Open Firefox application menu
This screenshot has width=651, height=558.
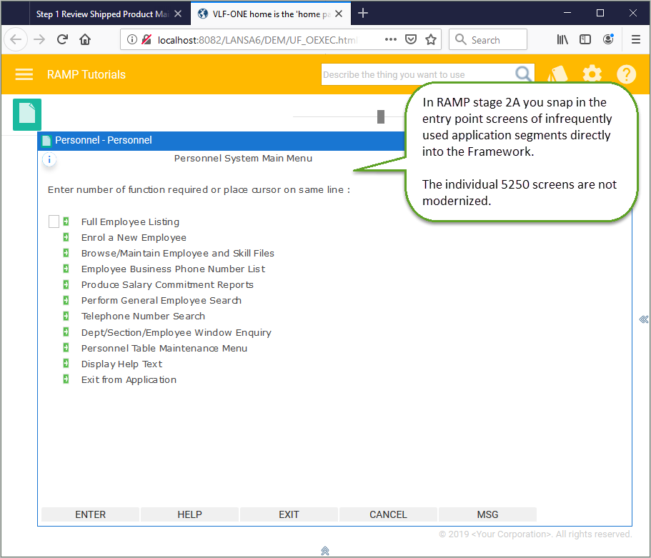coord(636,39)
